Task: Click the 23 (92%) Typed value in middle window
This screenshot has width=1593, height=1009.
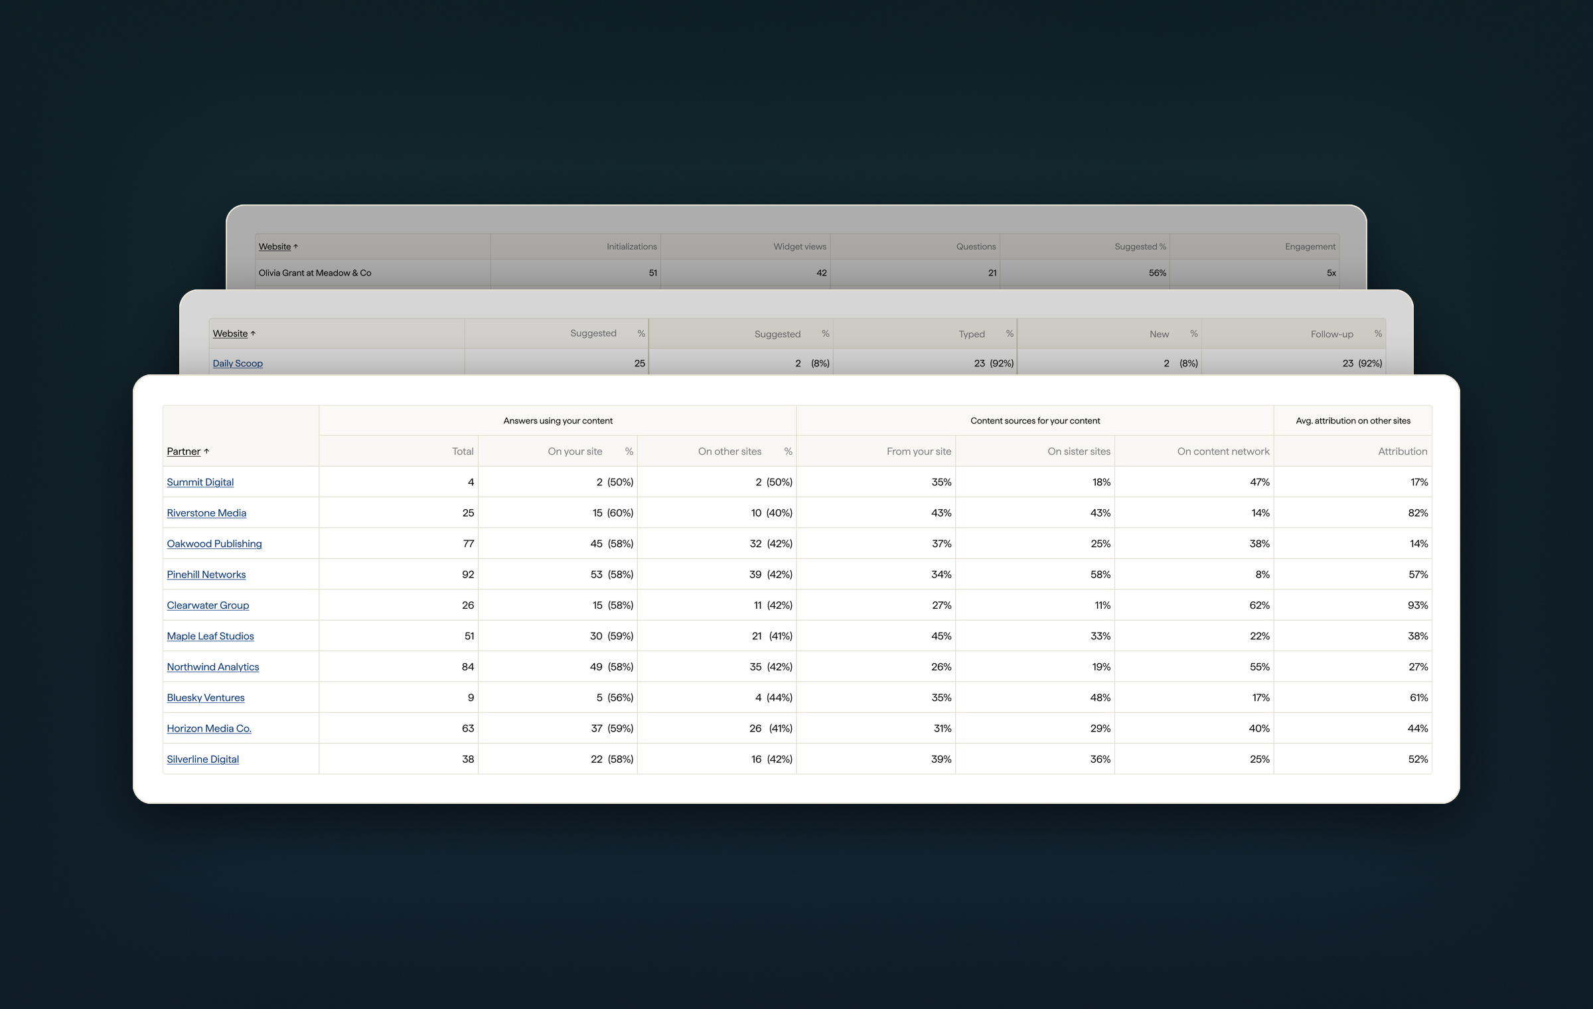Action: pos(994,363)
